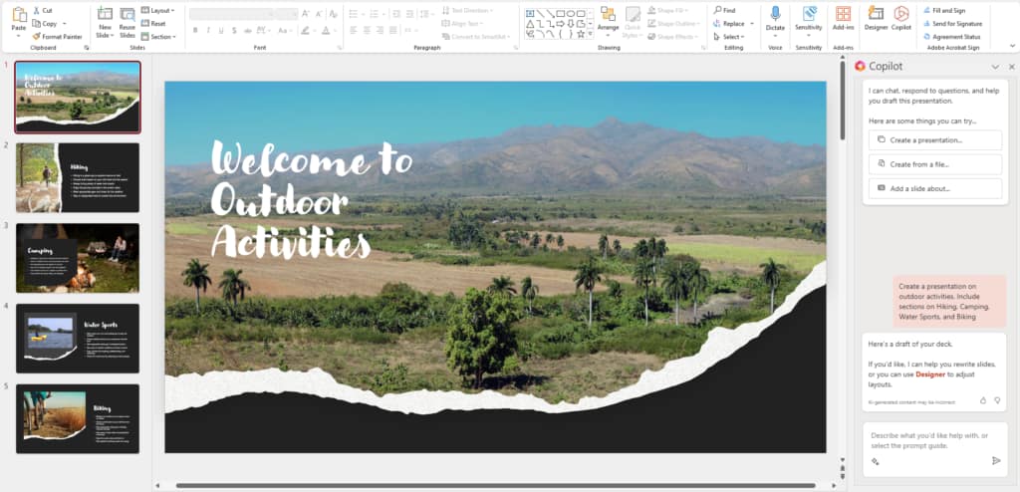Open Copilot pane options chevron
The height and width of the screenshot is (492, 1020).
[995, 67]
